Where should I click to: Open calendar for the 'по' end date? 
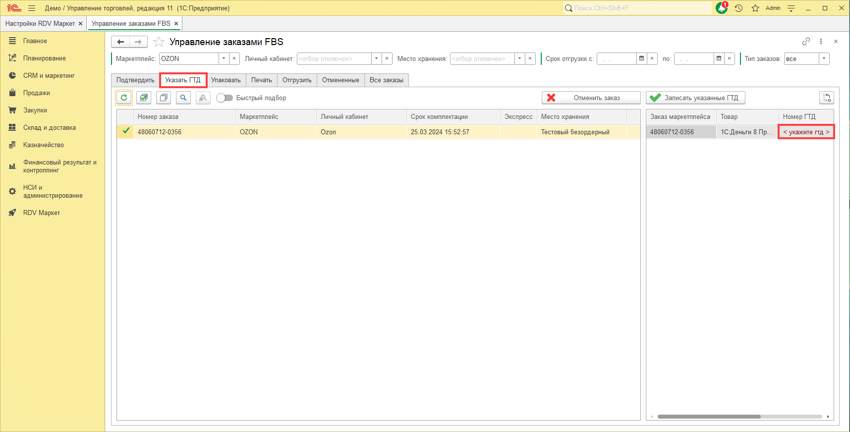pyautogui.click(x=719, y=58)
